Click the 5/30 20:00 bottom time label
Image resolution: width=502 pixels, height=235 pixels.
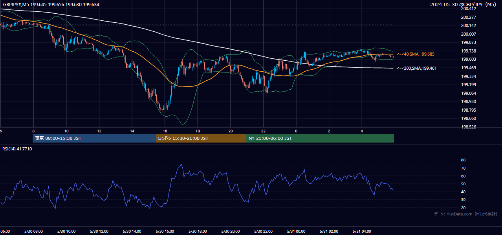tap(230, 231)
